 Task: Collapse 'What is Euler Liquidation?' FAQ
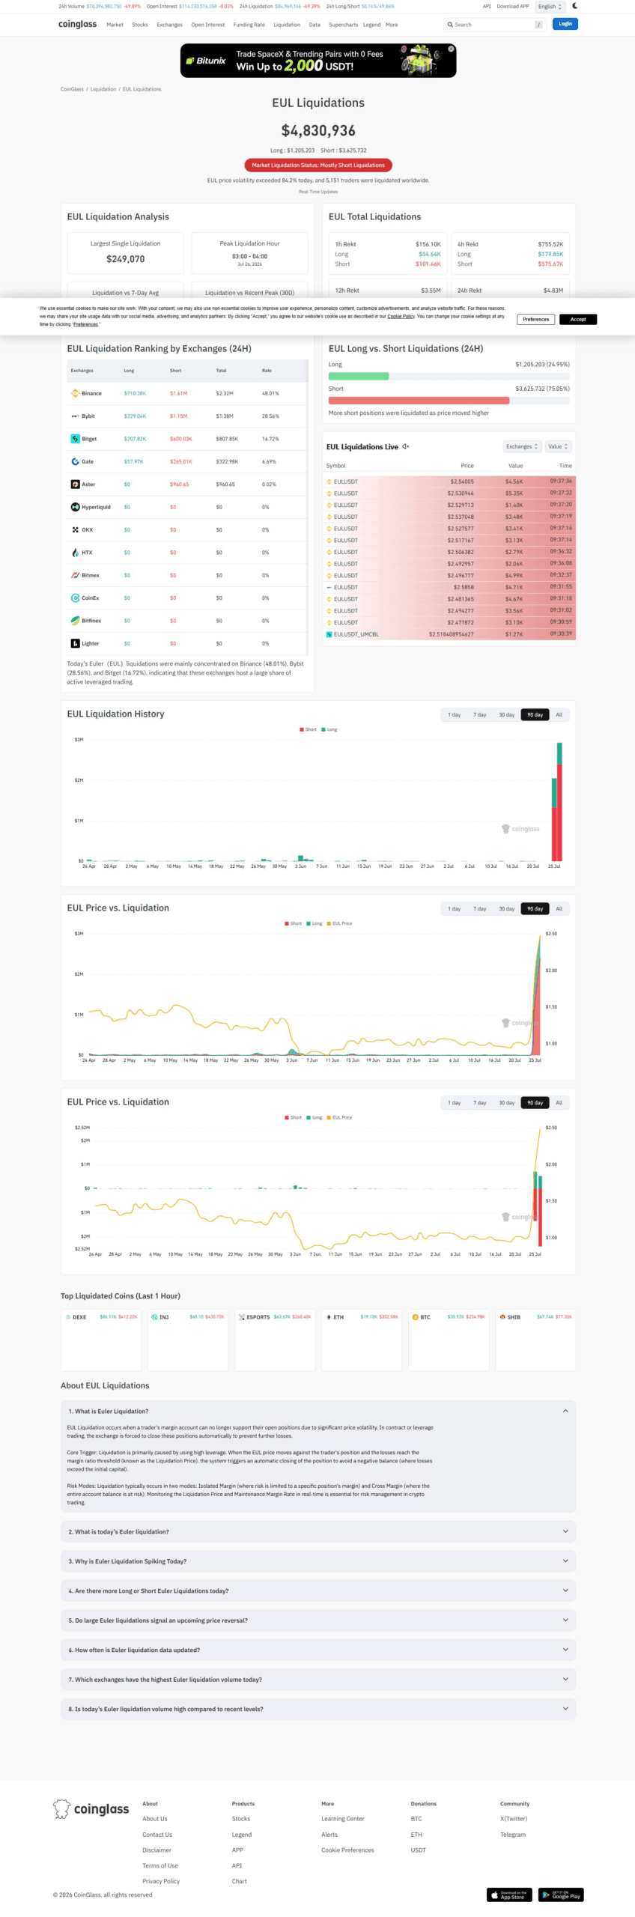[x=317, y=1411]
